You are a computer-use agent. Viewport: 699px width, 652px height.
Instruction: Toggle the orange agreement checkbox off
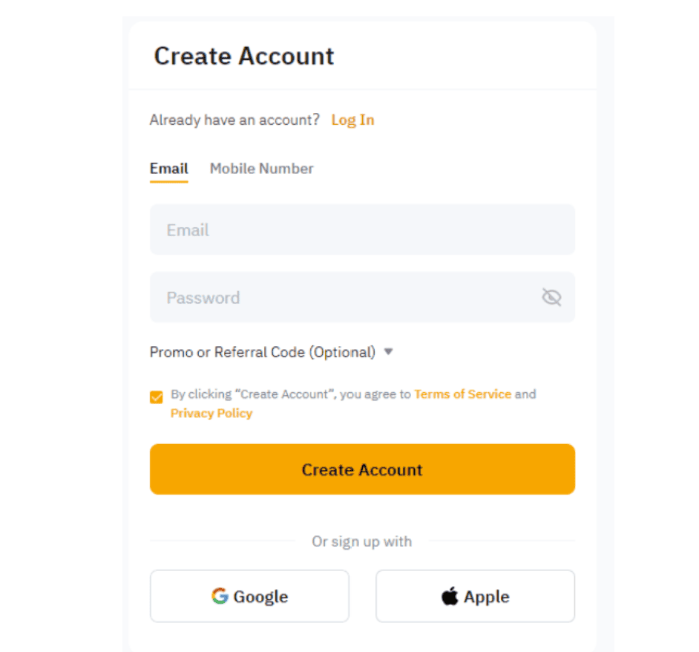[x=156, y=397]
